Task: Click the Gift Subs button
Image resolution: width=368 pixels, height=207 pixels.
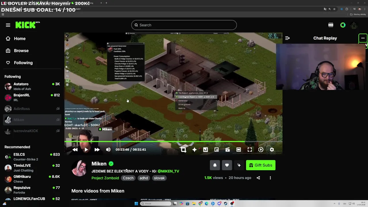Action: pyautogui.click(x=261, y=165)
